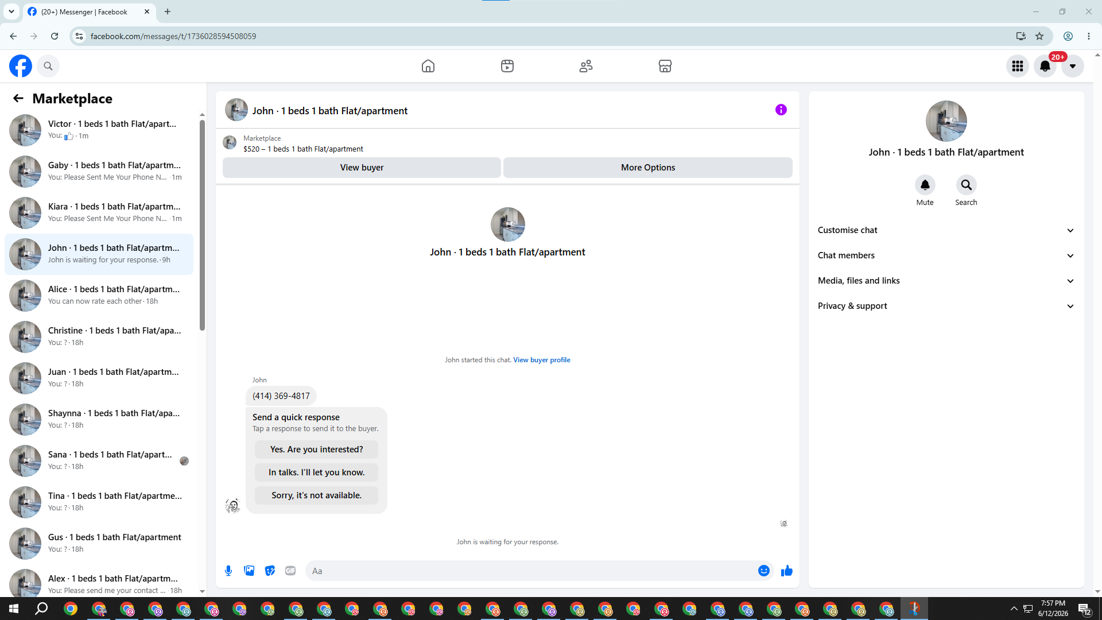This screenshot has width=1102, height=620.
Task: Open the apps grid menu
Action: (1018, 66)
